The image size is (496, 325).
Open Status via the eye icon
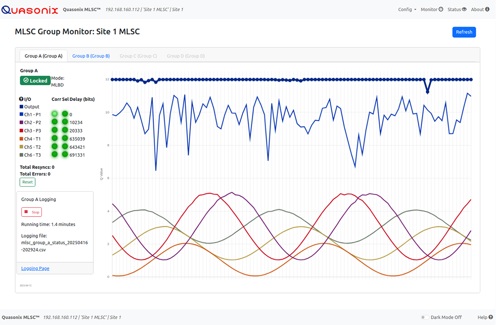(x=464, y=10)
